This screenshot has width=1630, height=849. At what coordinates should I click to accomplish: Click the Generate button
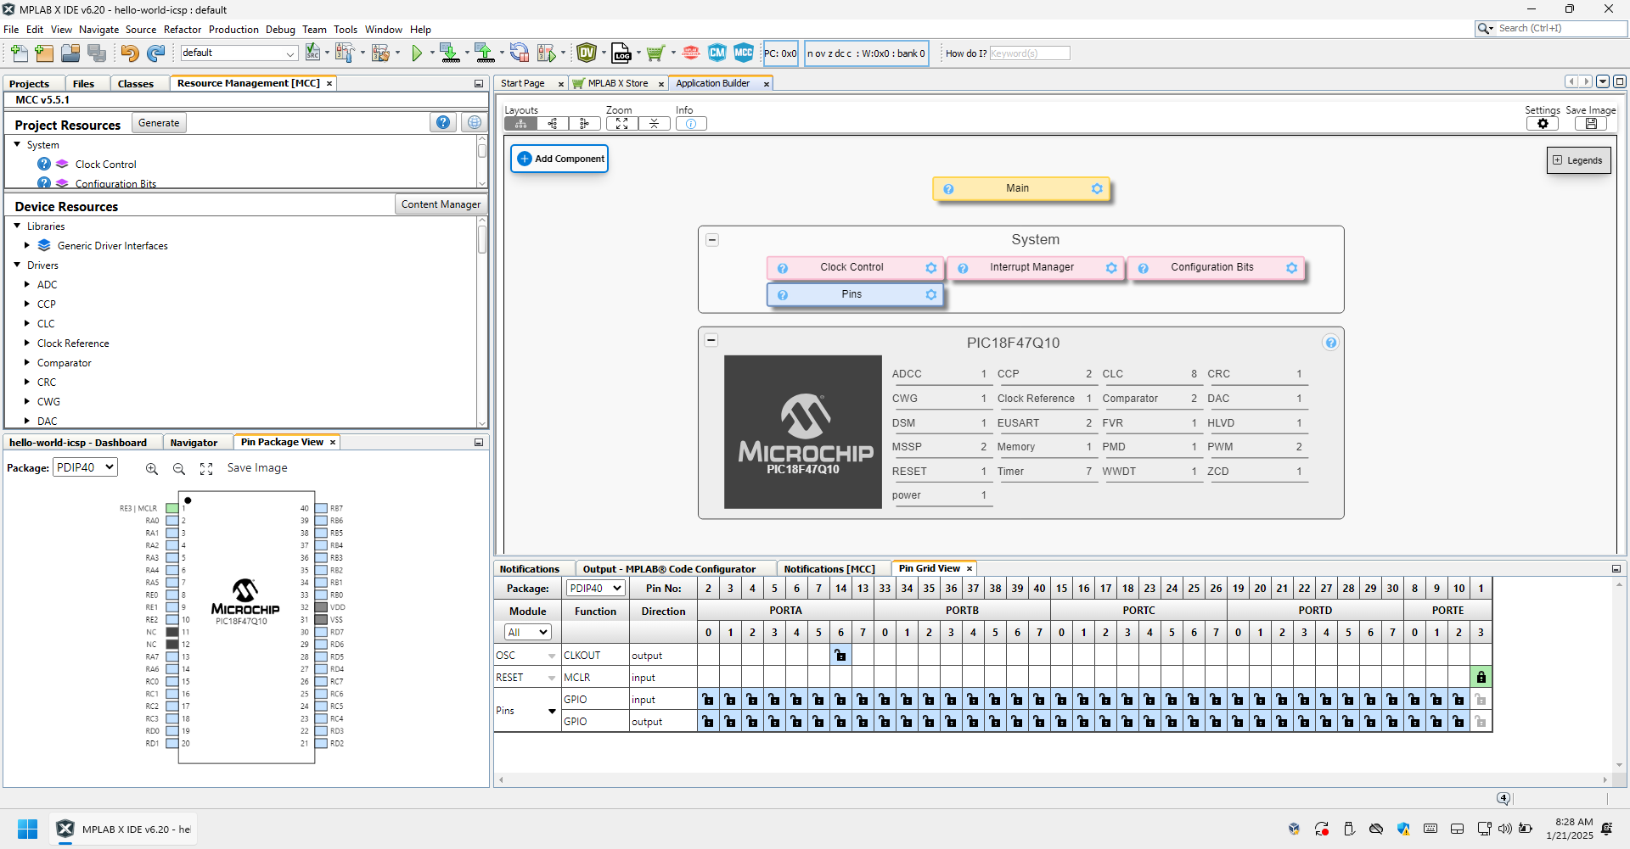coord(159,124)
